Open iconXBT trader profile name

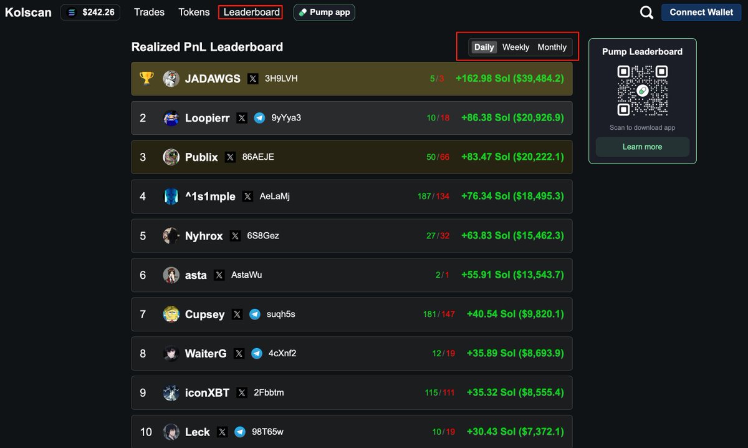coord(207,393)
